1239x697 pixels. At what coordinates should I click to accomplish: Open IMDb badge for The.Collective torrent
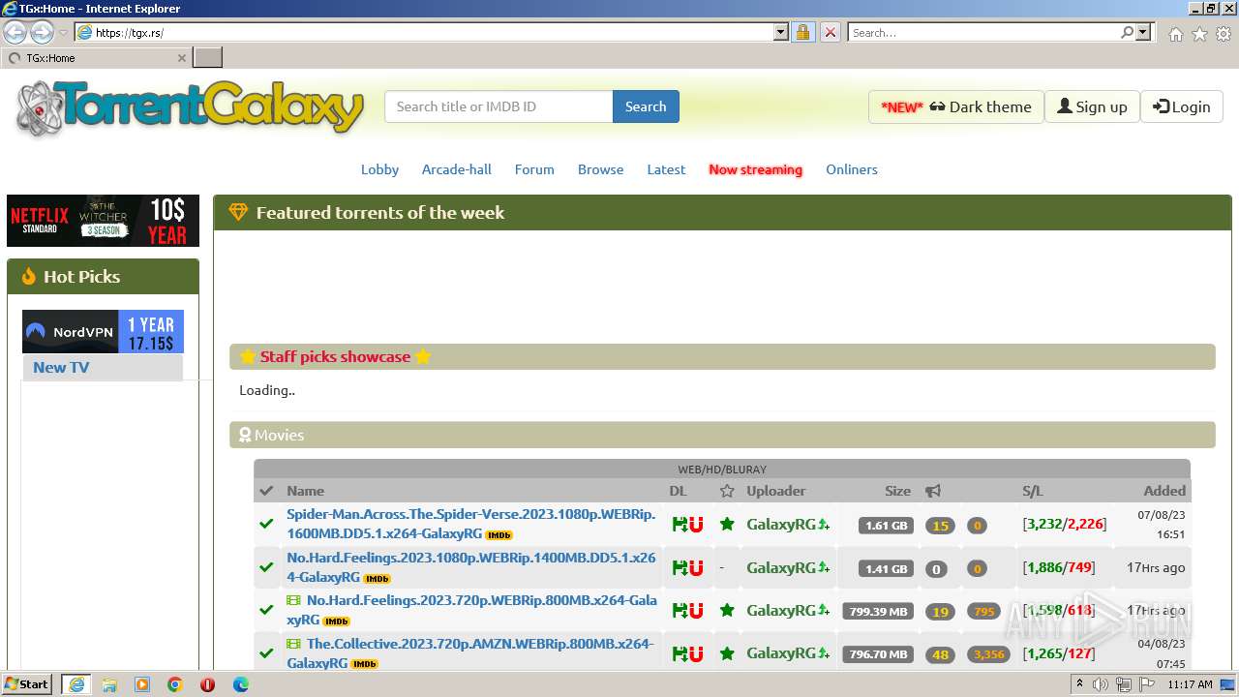364,664
